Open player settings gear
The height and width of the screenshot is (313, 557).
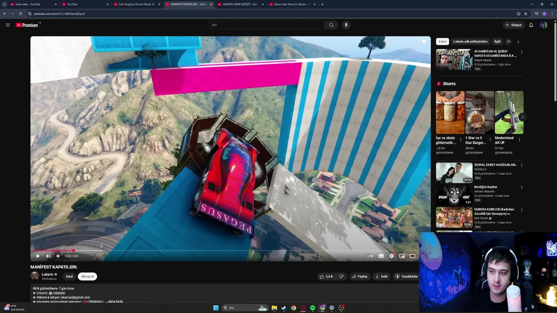392,256
